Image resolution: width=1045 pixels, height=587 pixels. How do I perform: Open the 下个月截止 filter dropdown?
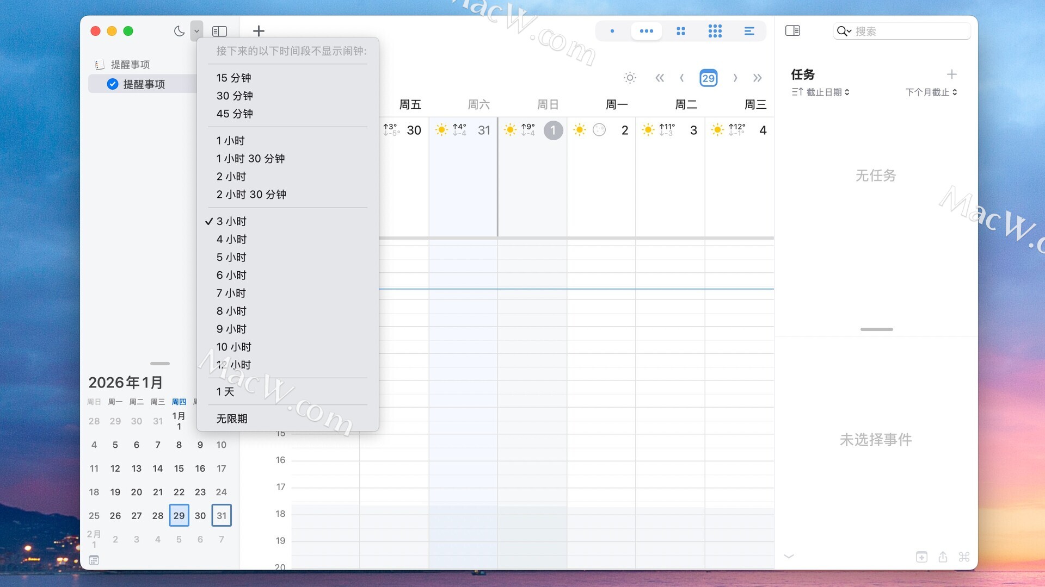931,92
